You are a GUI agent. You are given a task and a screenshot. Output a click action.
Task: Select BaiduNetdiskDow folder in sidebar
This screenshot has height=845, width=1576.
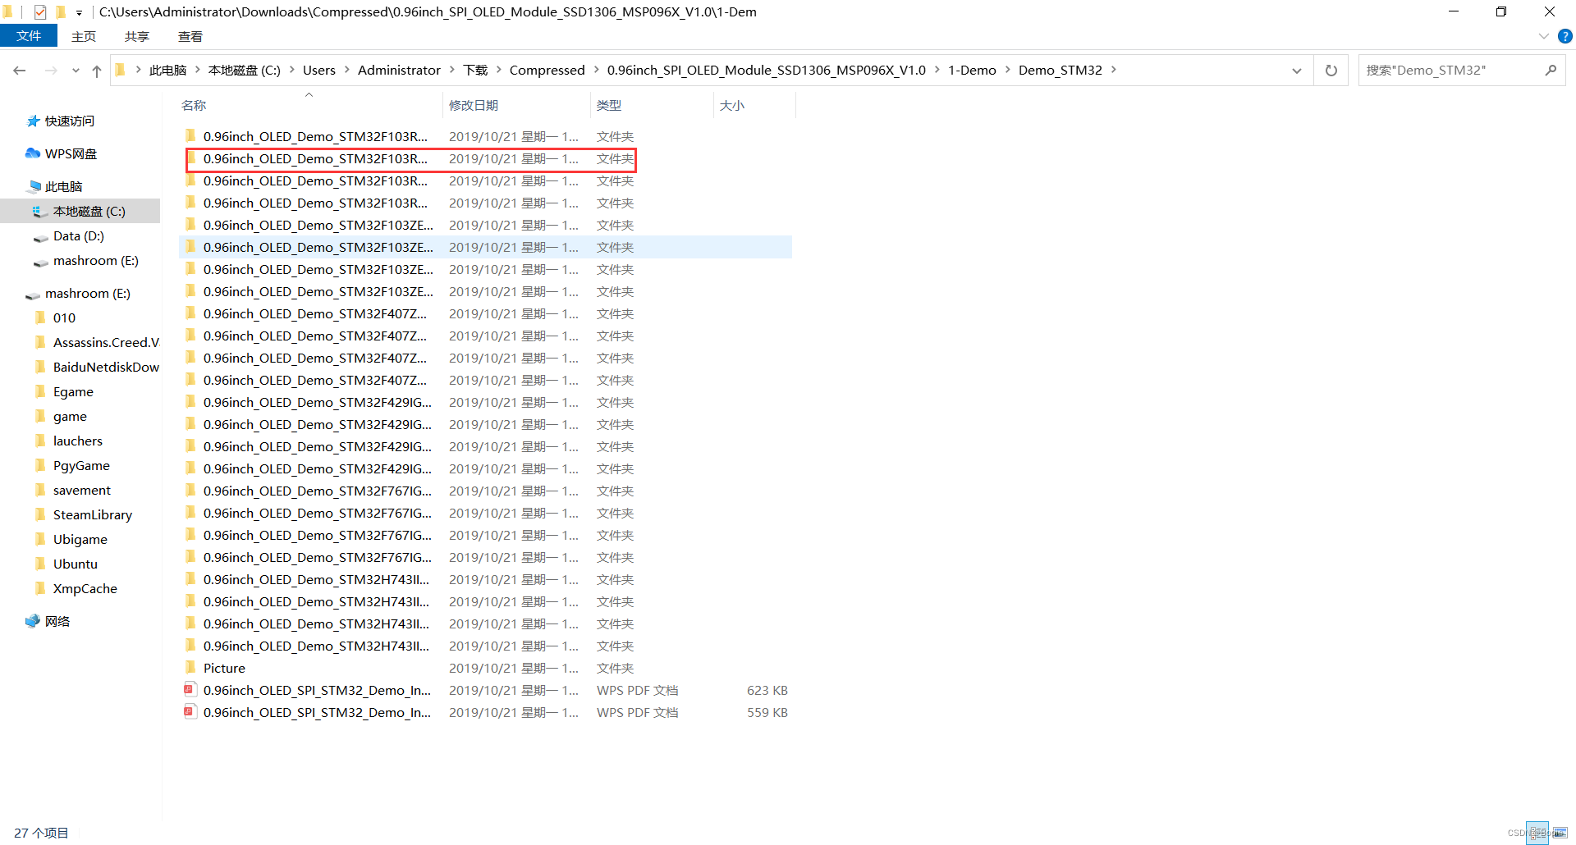(106, 367)
